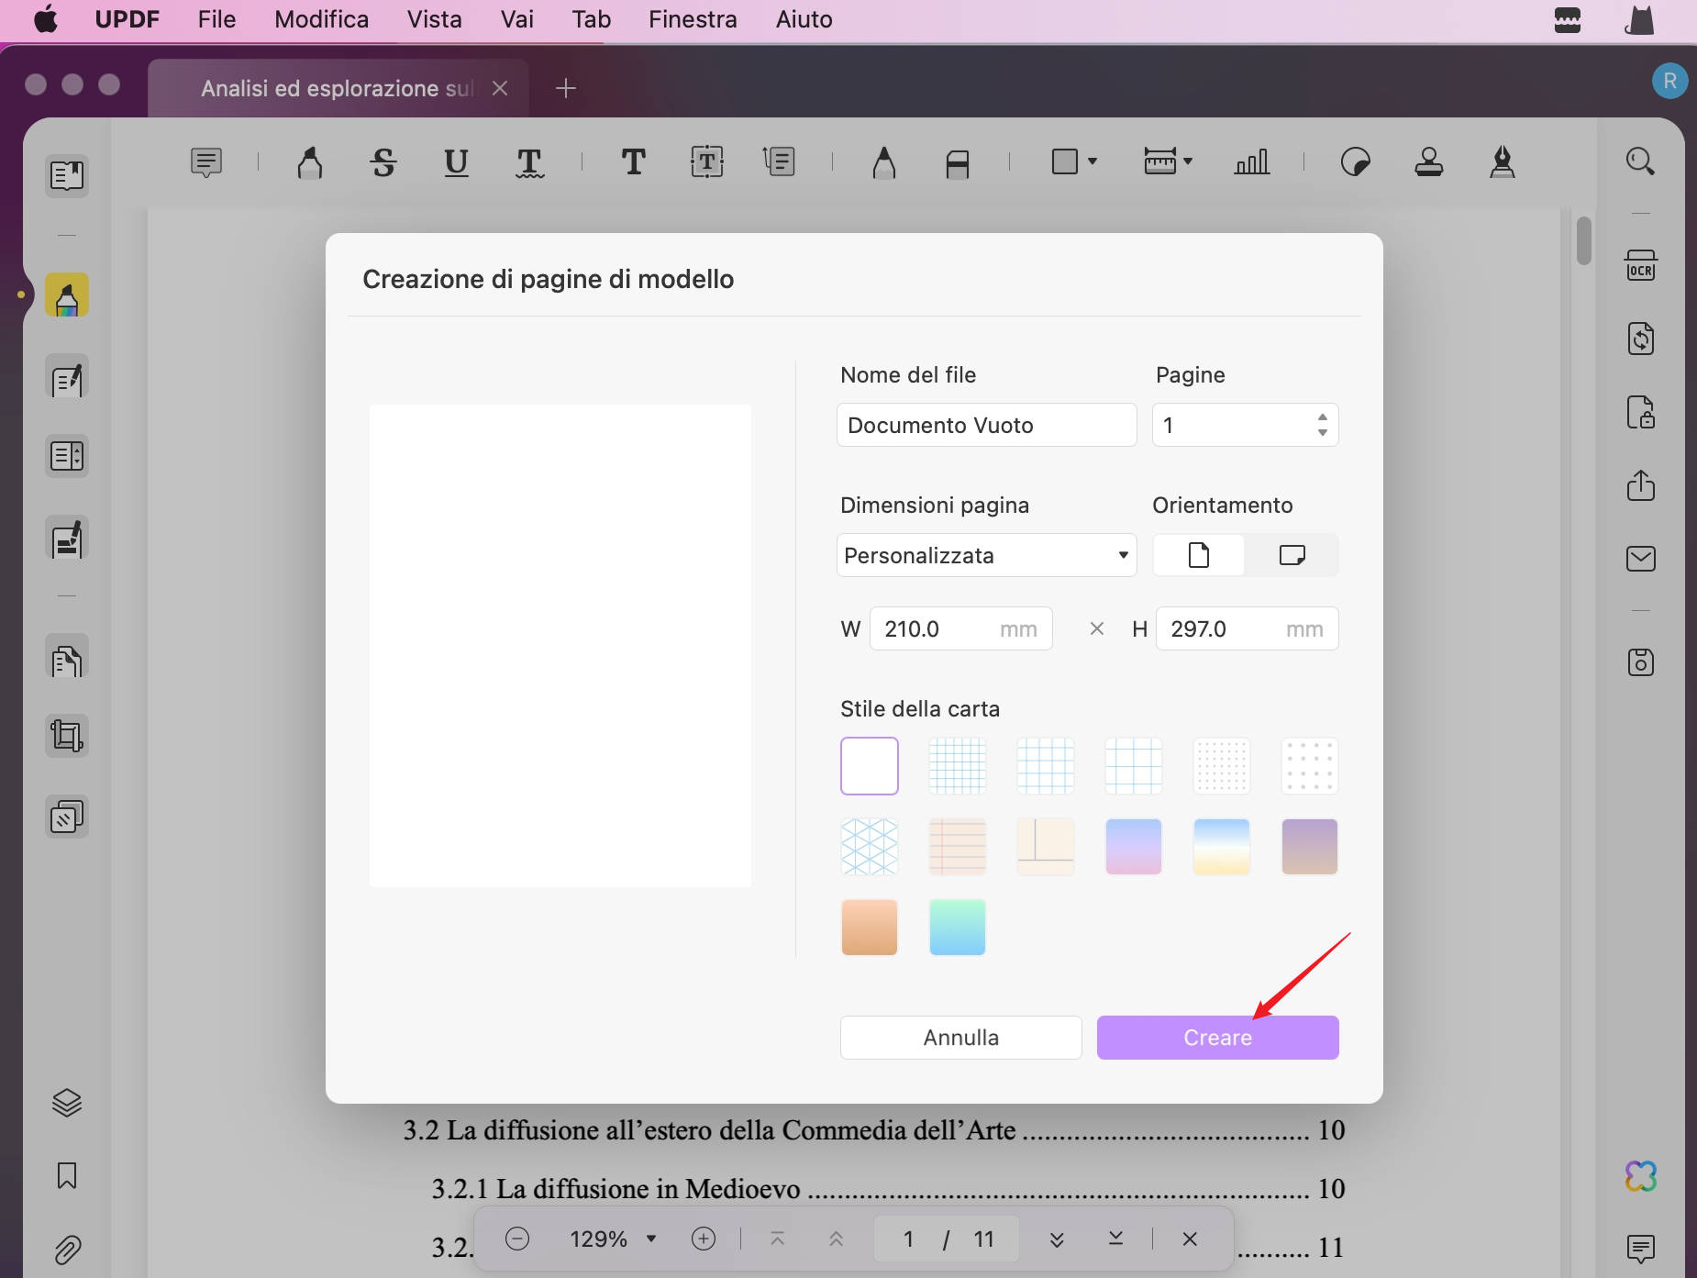Open the layers panel icon
The width and height of the screenshot is (1697, 1278).
pyautogui.click(x=67, y=1102)
